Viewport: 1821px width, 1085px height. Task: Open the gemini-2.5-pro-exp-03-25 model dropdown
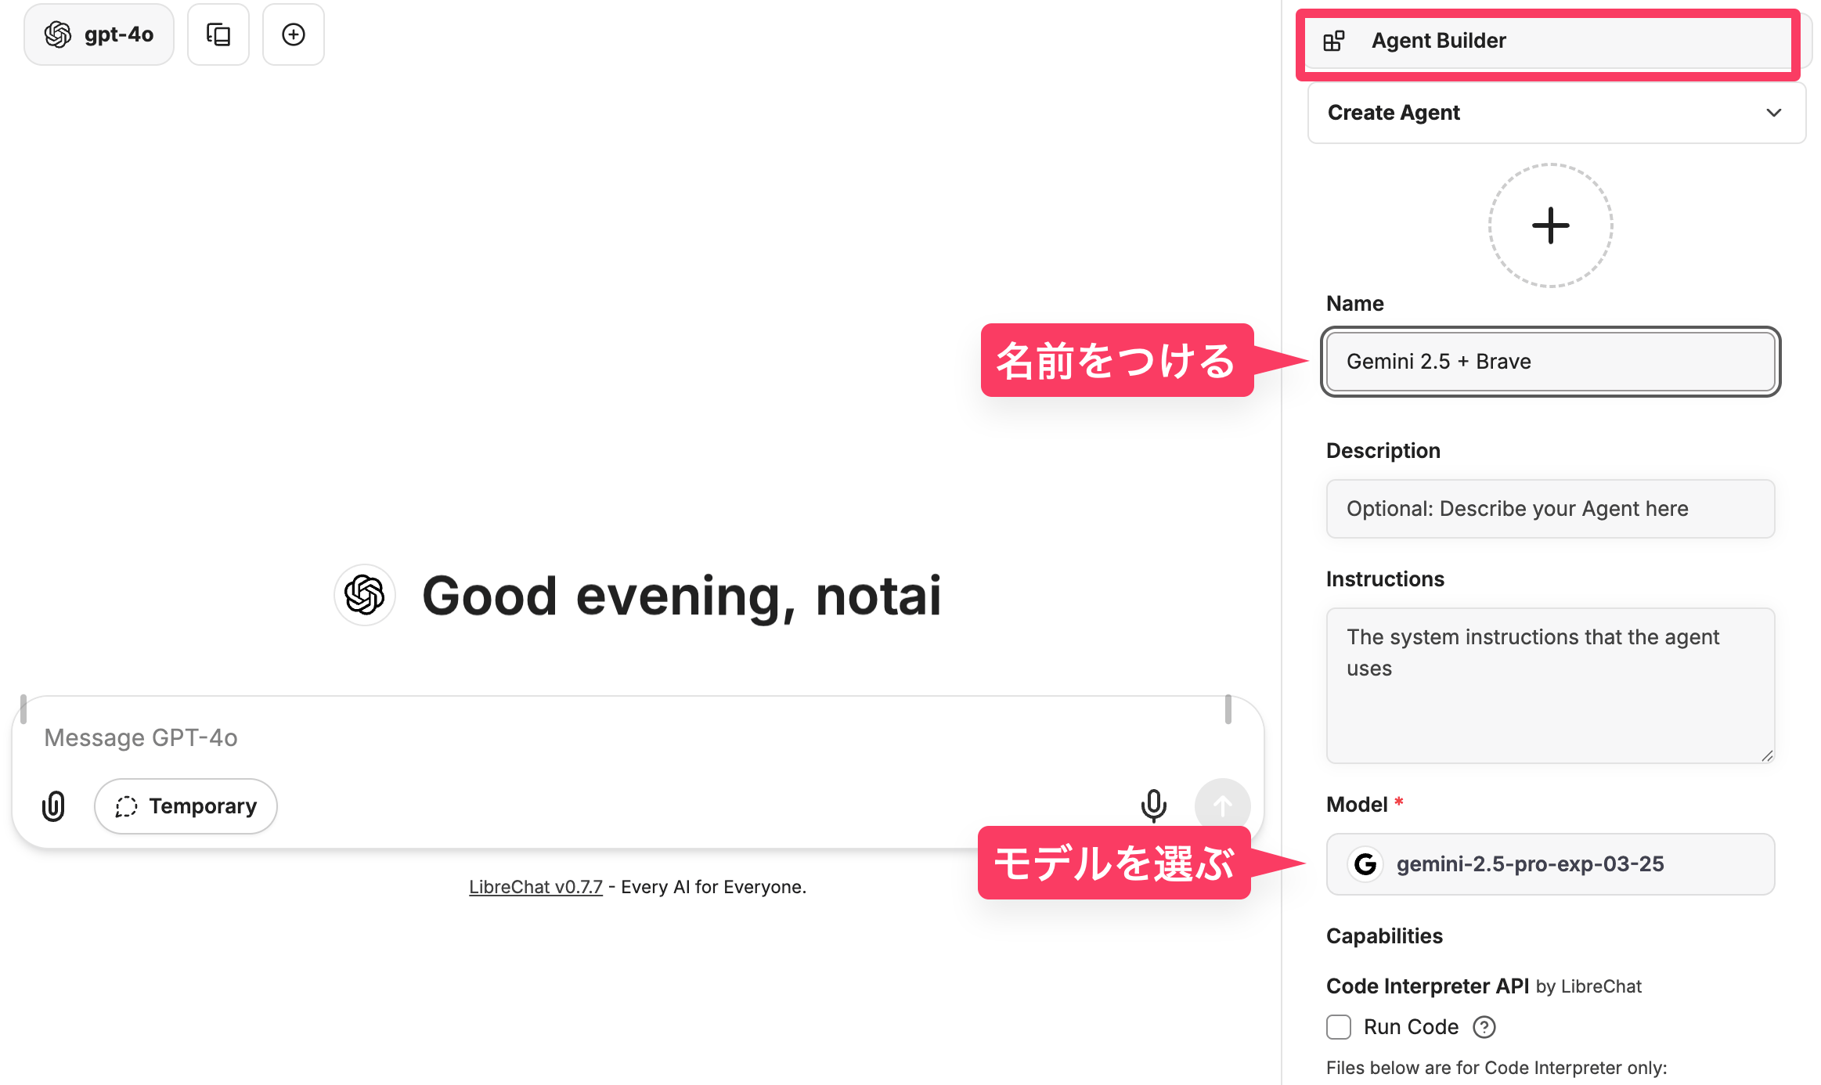(x=1550, y=864)
